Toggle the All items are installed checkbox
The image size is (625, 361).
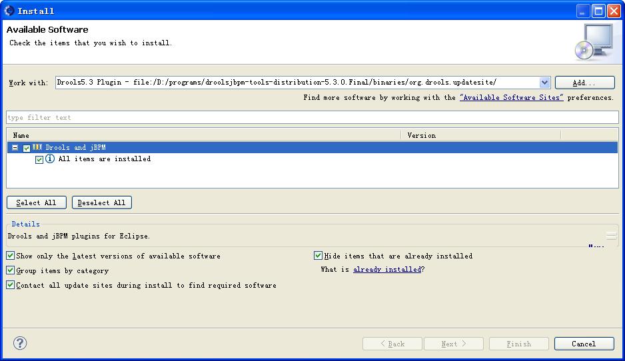tap(39, 159)
